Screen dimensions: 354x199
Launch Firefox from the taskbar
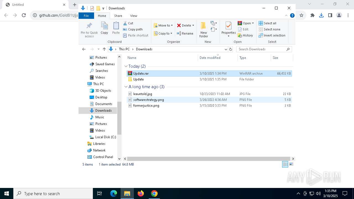tap(141, 193)
